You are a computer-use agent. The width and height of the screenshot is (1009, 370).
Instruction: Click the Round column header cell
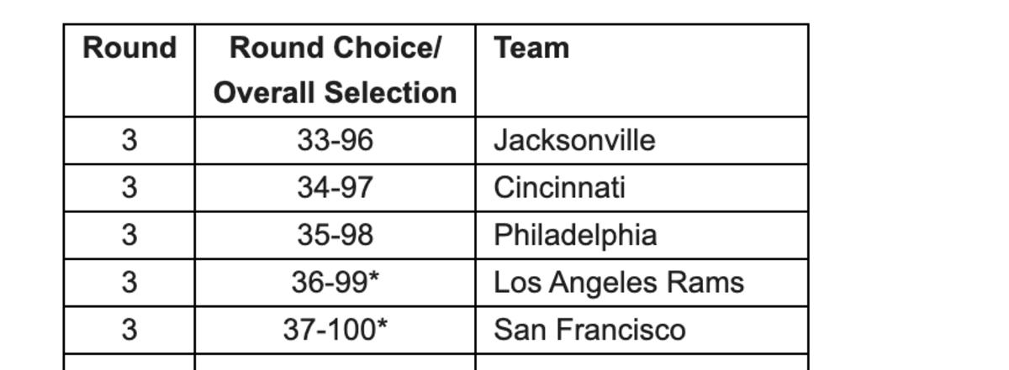pos(129,49)
